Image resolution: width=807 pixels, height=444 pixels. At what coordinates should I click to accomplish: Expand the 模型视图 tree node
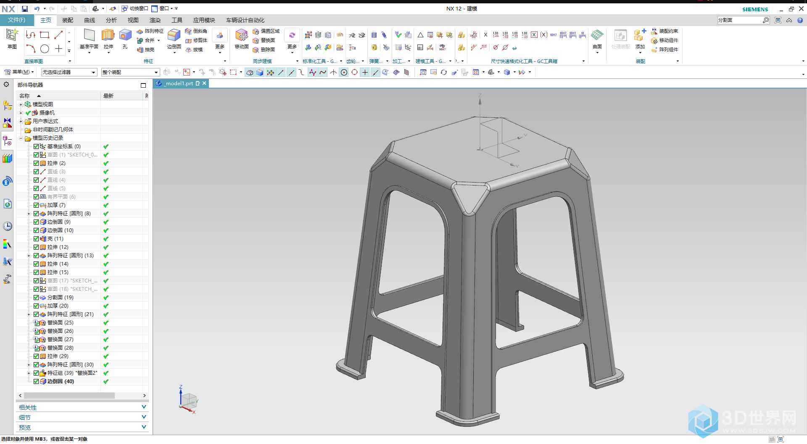coord(21,104)
